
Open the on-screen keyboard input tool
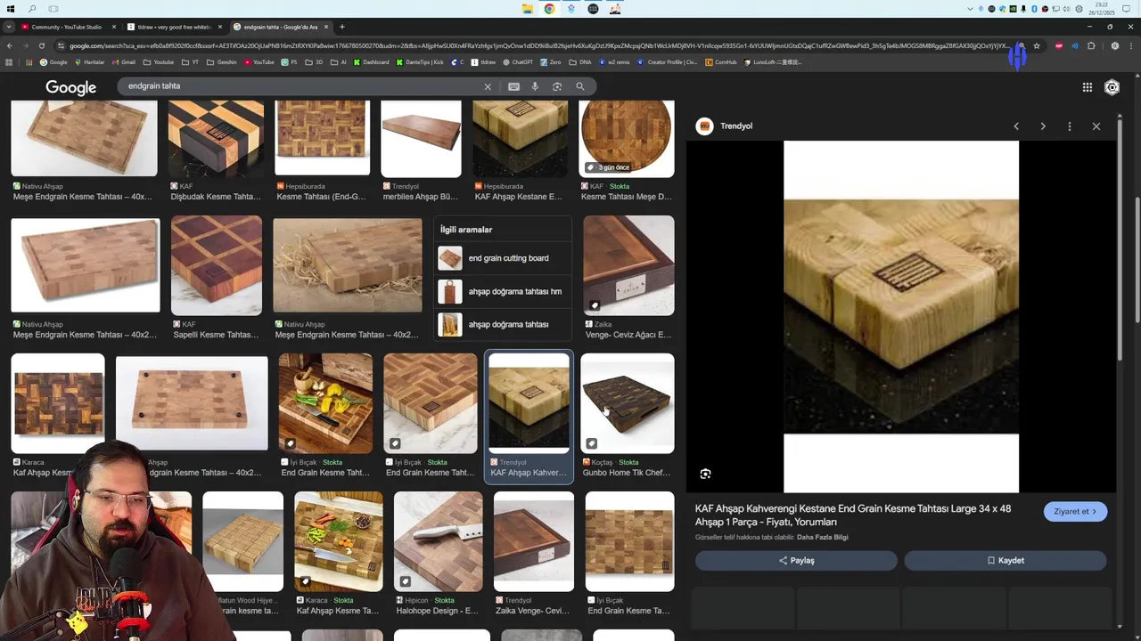pos(513,86)
